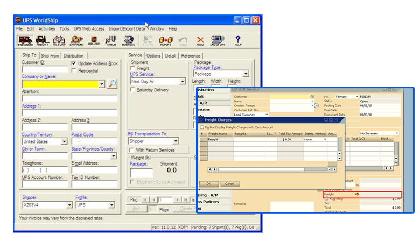
Task: Open the Local Currency dropdown in A/R Invoice
Action: click(x=267, y=115)
